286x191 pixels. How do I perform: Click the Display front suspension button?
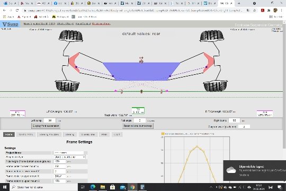[46, 126]
